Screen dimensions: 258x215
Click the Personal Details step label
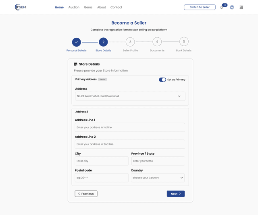[76, 51]
